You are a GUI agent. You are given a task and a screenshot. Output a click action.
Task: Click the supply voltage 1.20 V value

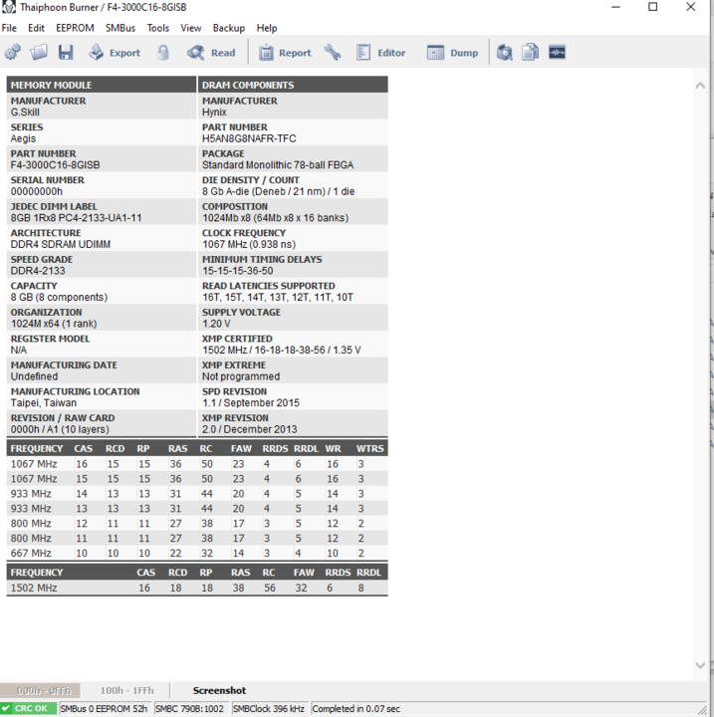(216, 324)
